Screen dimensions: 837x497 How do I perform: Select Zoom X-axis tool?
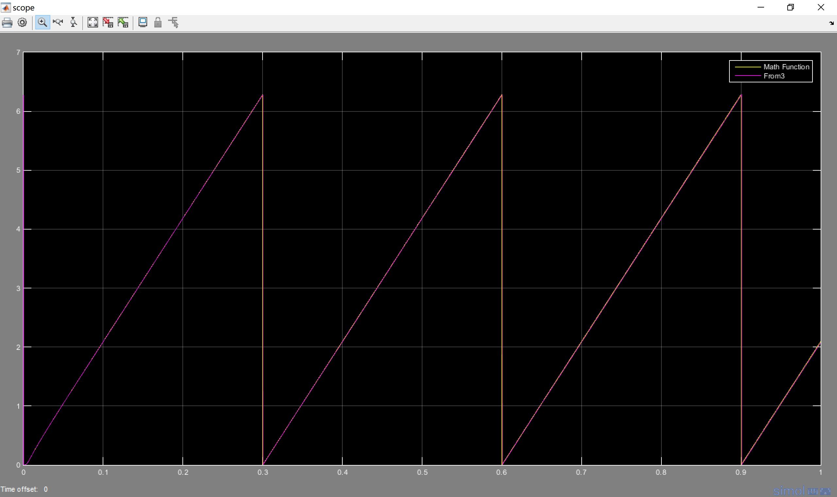(58, 23)
